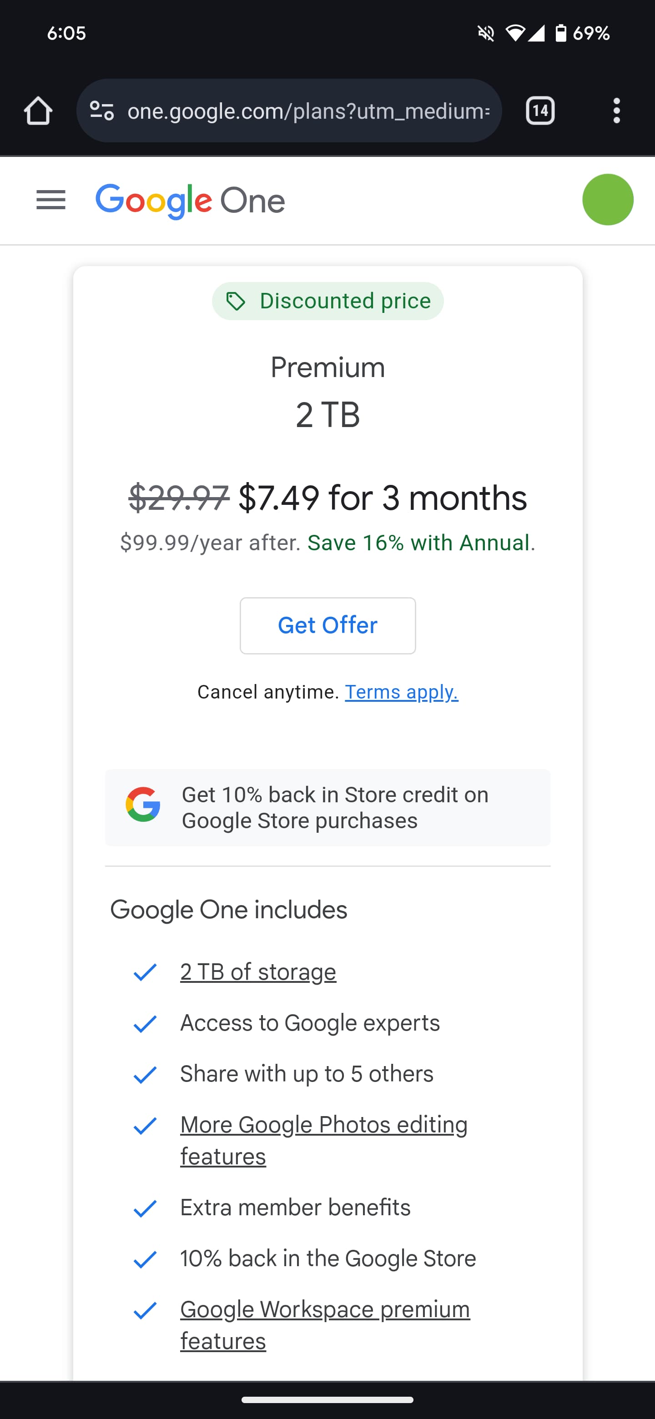Tap the browser home icon
Viewport: 655px width, 1419px height.
(x=38, y=111)
